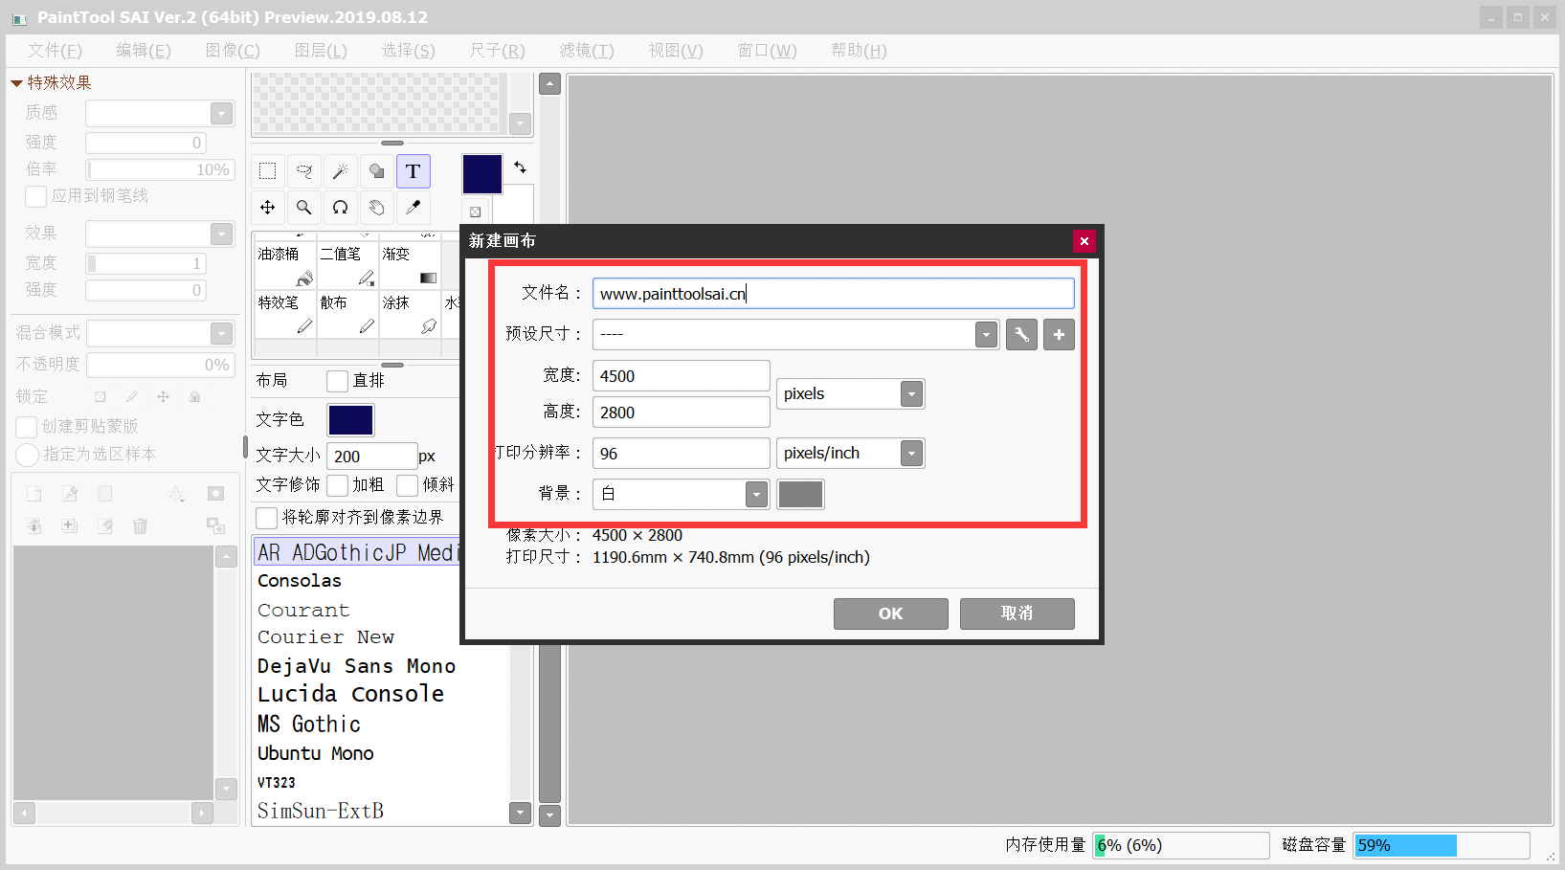Choose the 特效笔 effect pen brush
This screenshot has height=870, width=1565.
[x=285, y=314]
